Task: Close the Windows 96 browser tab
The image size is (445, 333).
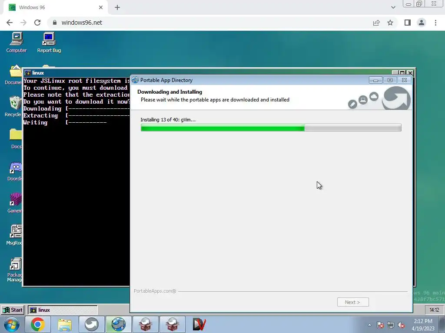Action: (x=101, y=7)
